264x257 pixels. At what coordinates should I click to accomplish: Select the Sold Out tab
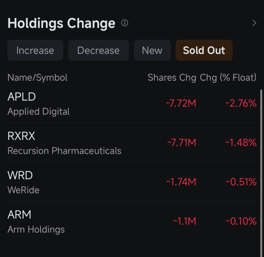tap(204, 50)
